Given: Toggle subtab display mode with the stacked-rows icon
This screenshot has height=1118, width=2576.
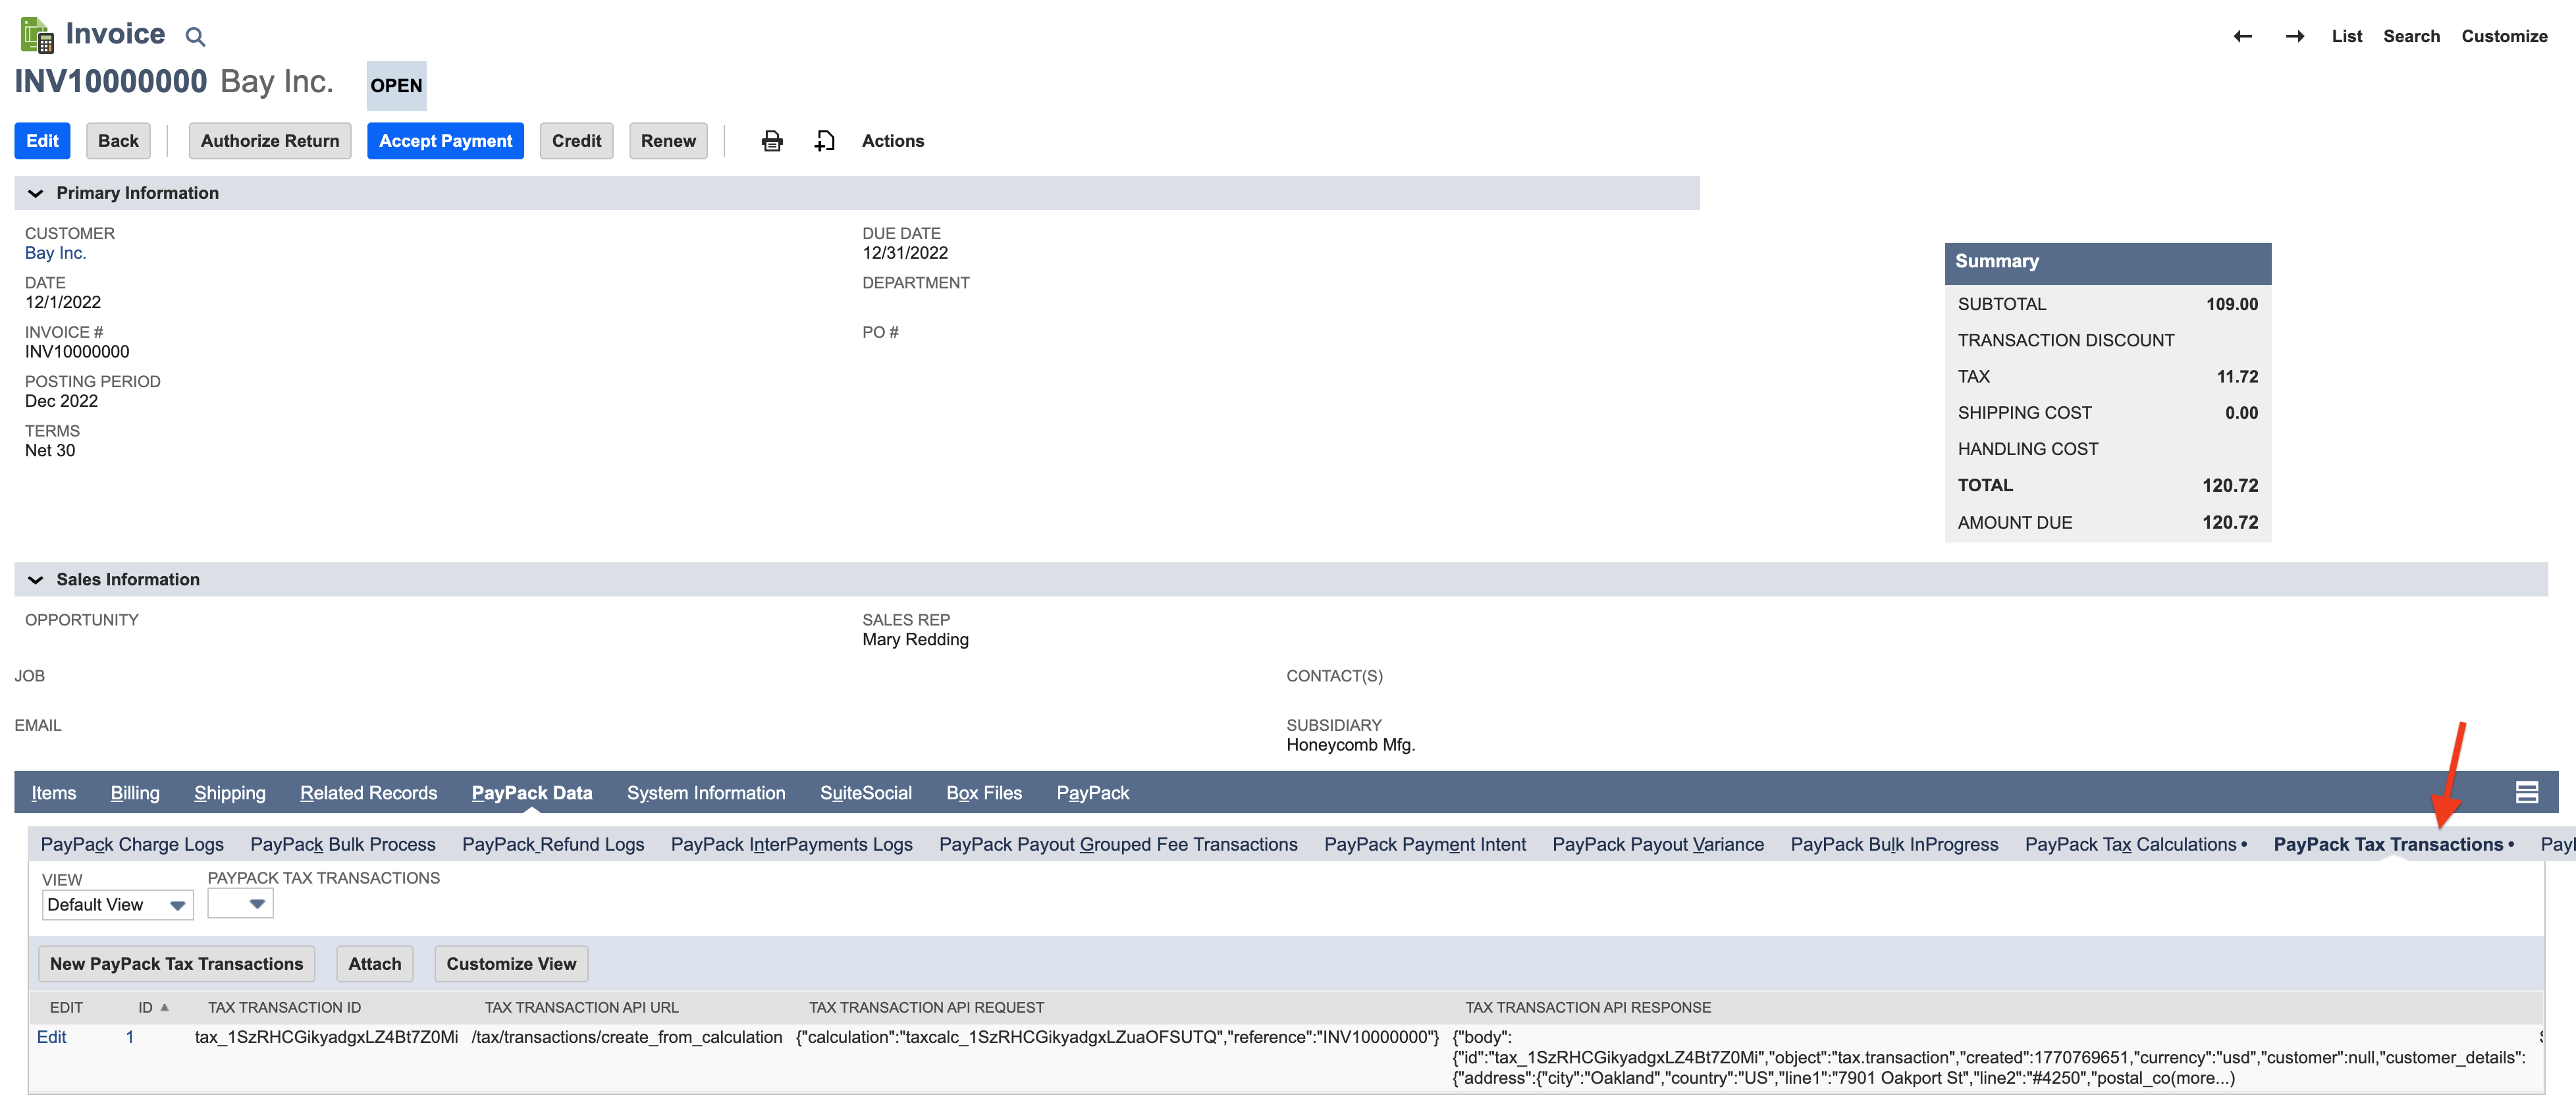Looking at the screenshot, I should 2528,792.
